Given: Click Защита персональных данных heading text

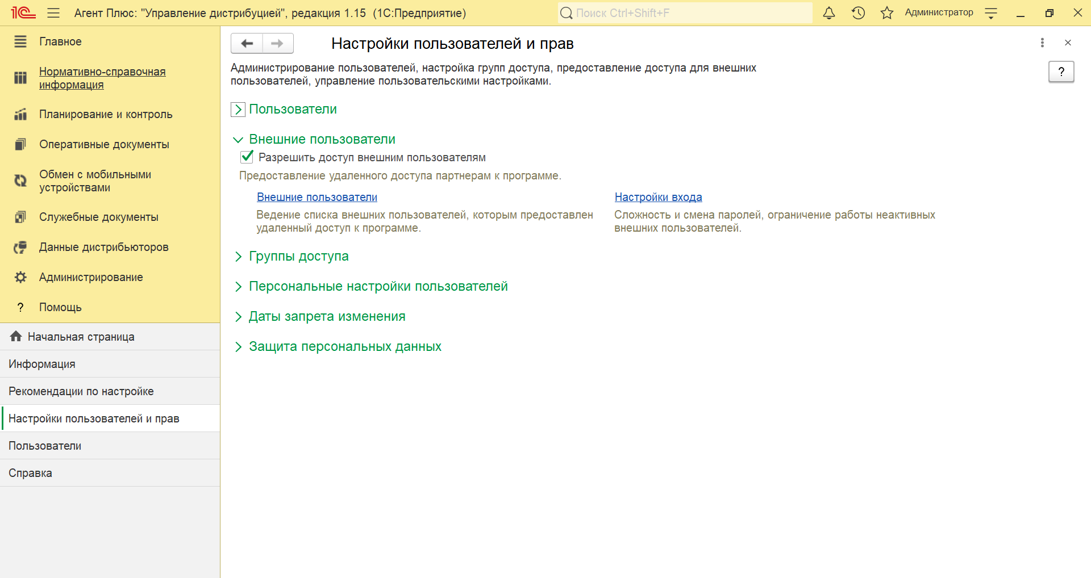Looking at the screenshot, I should [x=345, y=346].
